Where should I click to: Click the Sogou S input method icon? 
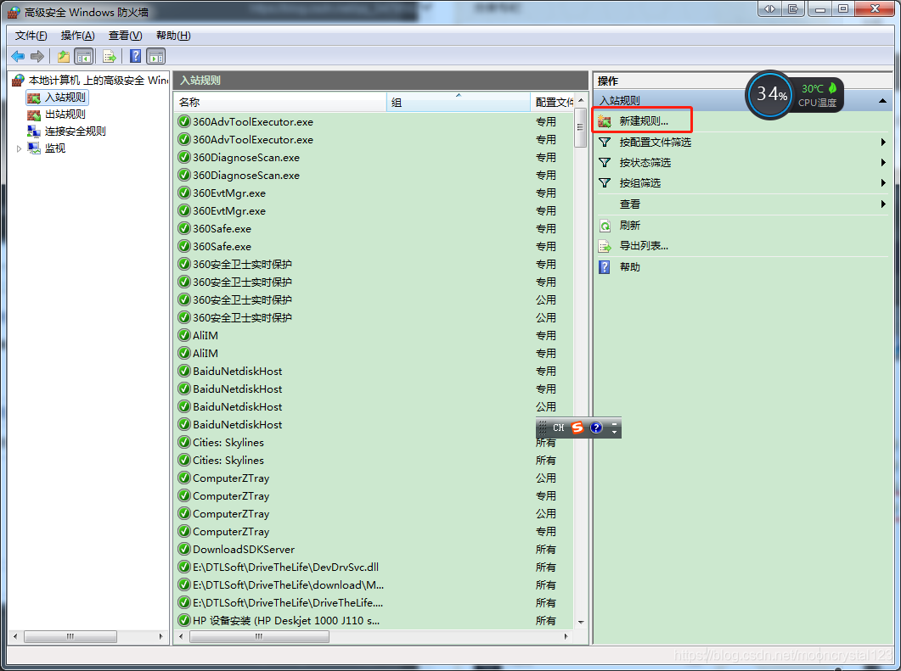[x=577, y=428]
